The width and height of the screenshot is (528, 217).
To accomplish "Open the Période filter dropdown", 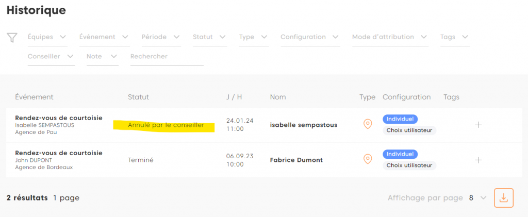I will (x=161, y=37).
